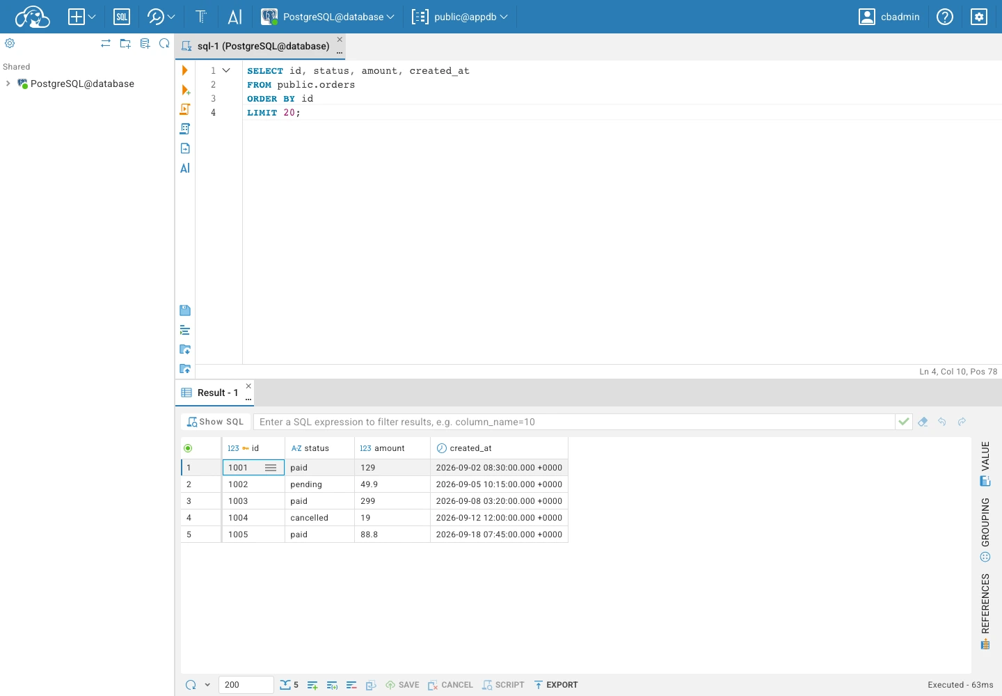Viewport: 1002px width, 696px height.
Task: Open the administration settings gear icon
Action: 979,17
